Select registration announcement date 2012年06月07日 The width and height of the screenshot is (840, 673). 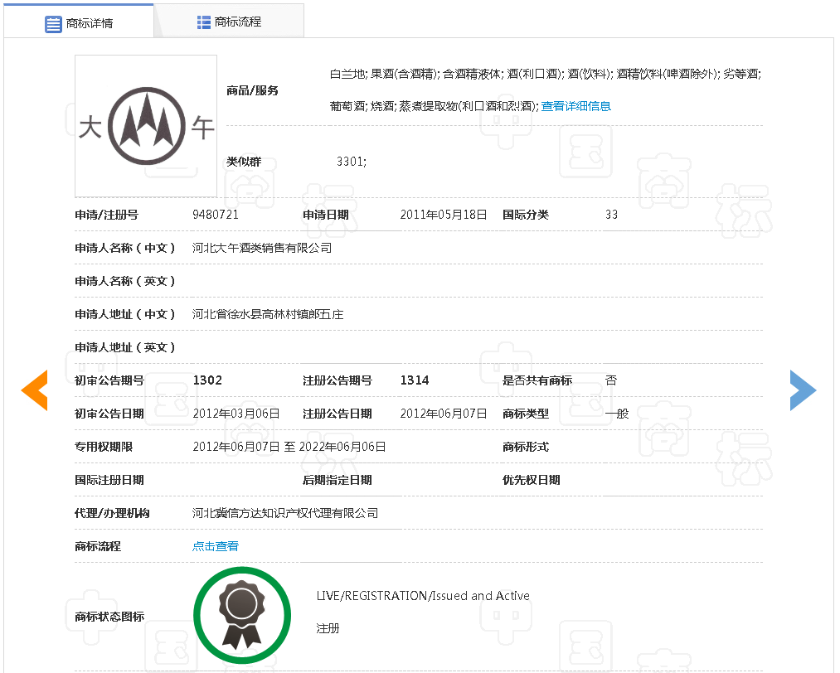(444, 414)
